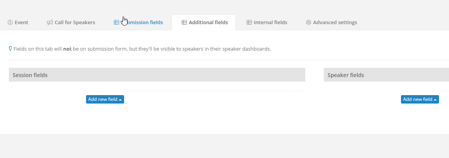
Task: Expand the caret on the Speaker fields Add button
Action: (435, 99)
